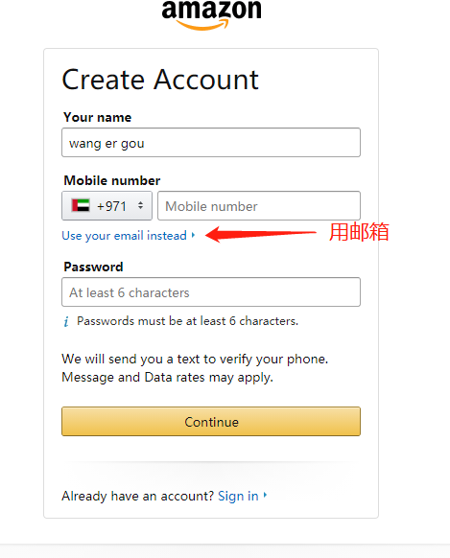Screen dimensions: 450x558
Task: Click the Create Account heading
Action: 160,80
